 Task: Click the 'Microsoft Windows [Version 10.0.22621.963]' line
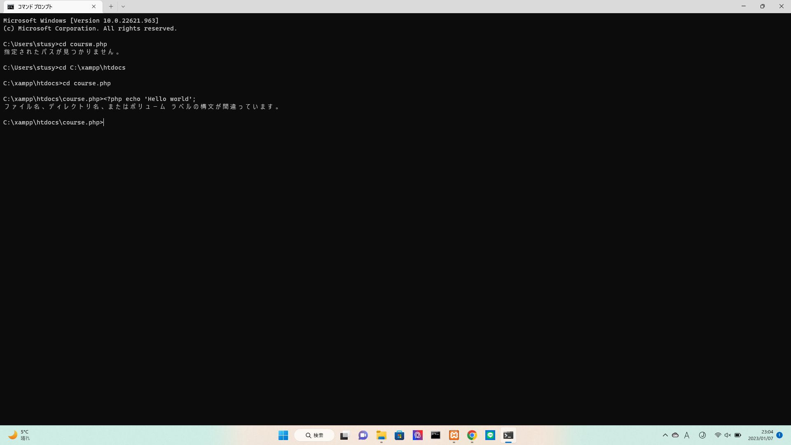point(81,21)
